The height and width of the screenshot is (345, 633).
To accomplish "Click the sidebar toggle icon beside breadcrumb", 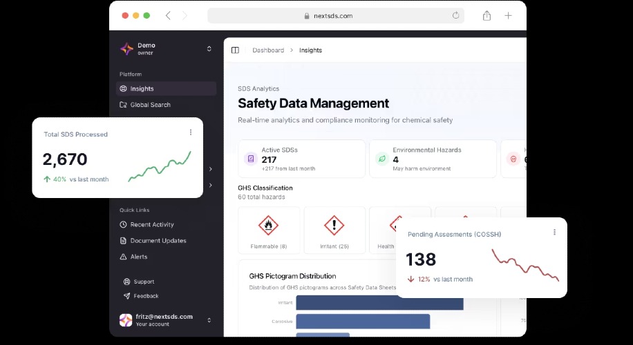I will point(235,50).
